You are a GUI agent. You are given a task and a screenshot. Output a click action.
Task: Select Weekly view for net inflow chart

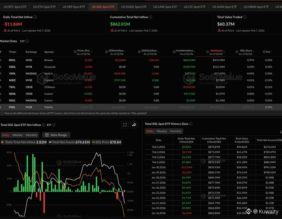click(x=17, y=135)
